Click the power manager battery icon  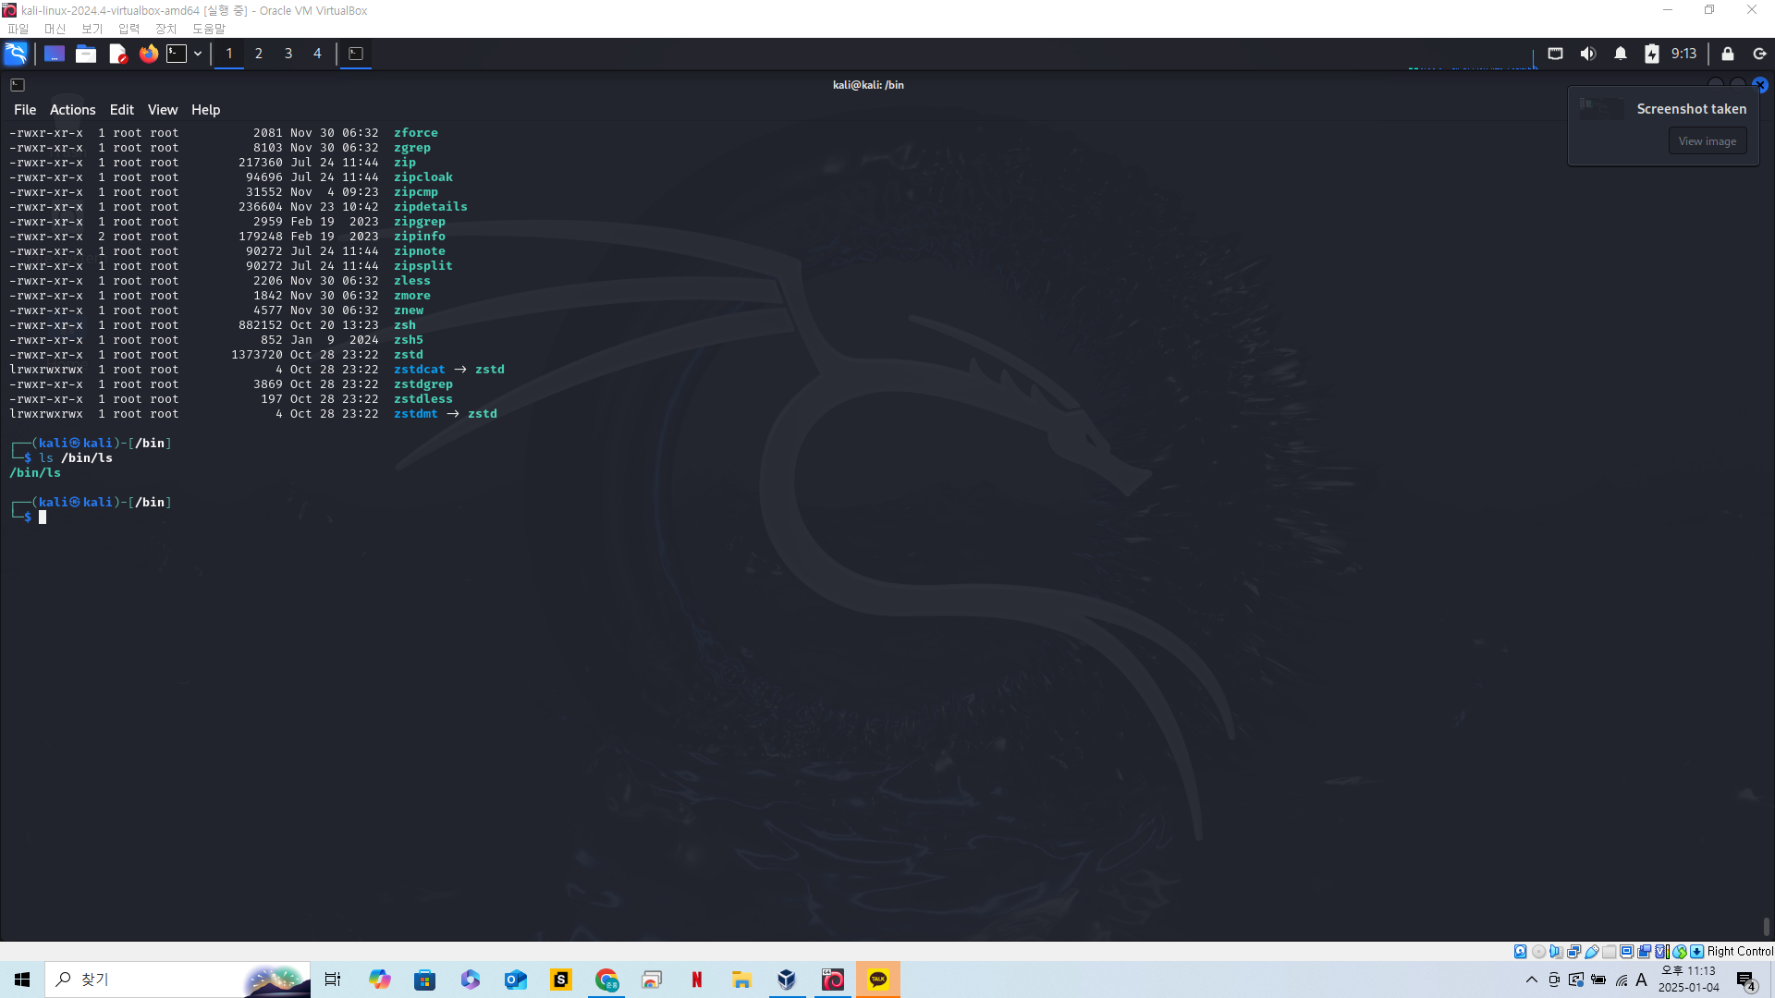pos(1651,54)
